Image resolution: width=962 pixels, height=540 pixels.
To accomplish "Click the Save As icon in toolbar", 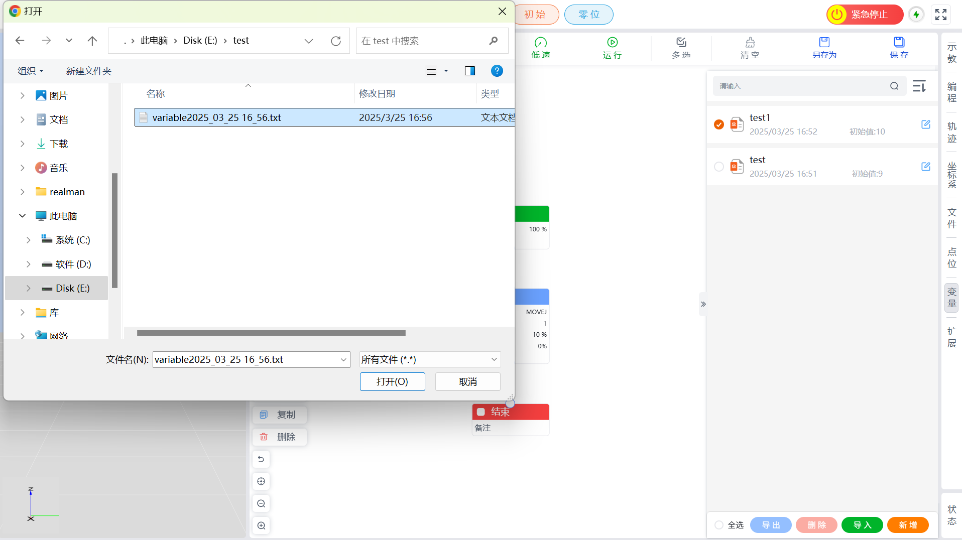I will click(x=824, y=43).
